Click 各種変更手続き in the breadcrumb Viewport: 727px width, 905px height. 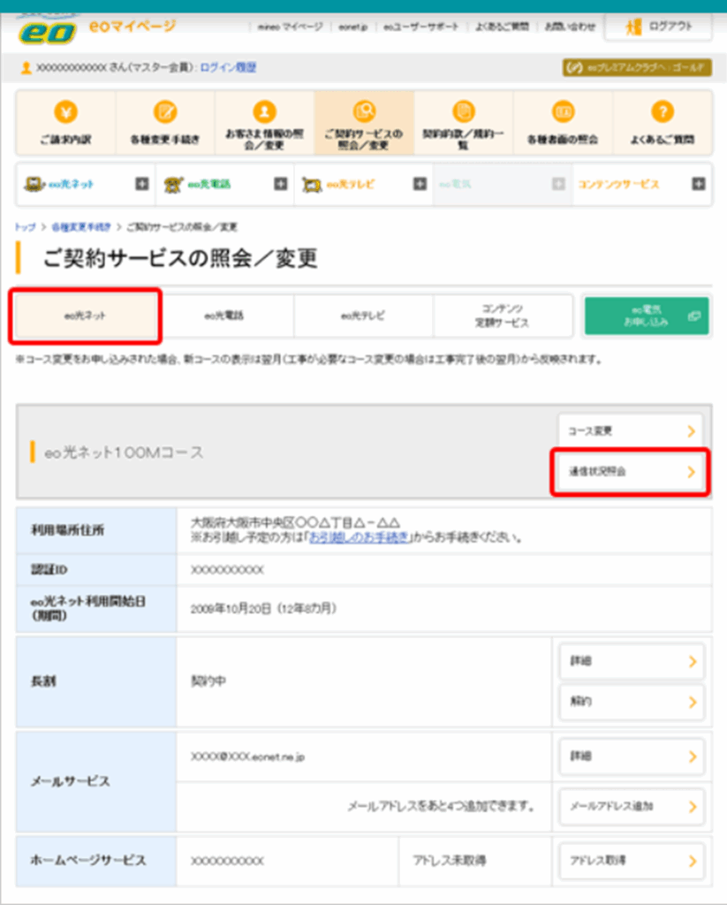pos(80,227)
